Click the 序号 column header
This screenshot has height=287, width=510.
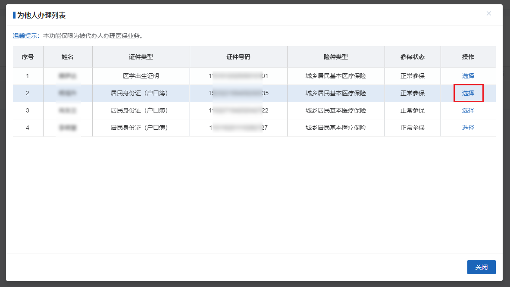28,57
